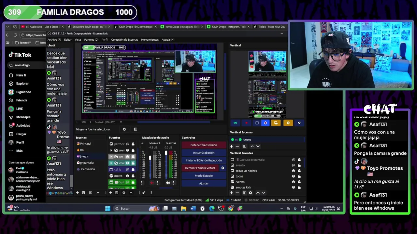Show the hidden patrocin source
Image resolution: width=417 pixels, height=234 pixels.
pos(128,144)
